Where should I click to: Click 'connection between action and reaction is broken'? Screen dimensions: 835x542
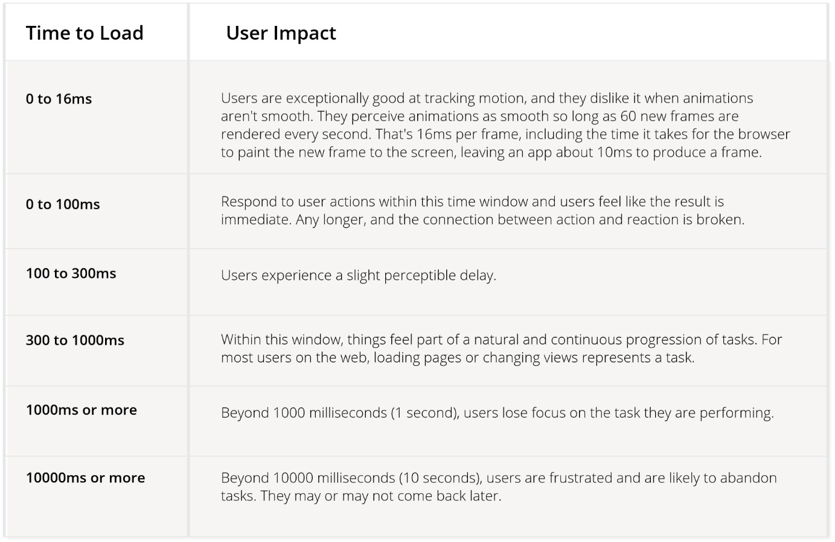[x=583, y=220]
